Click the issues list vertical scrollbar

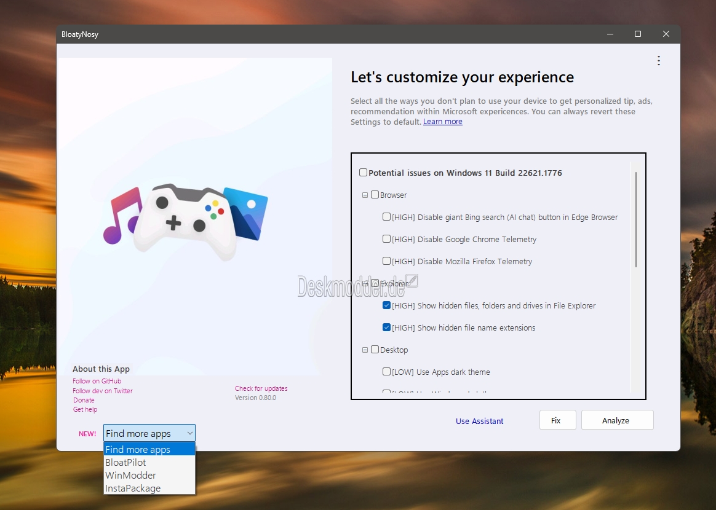pos(635,219)
